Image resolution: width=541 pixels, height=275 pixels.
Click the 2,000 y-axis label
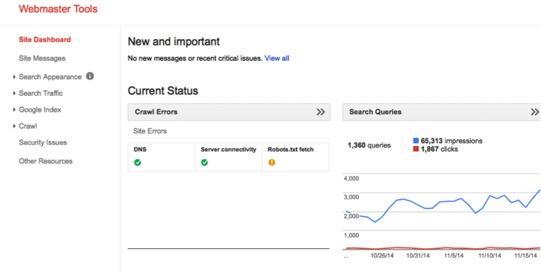352,216
